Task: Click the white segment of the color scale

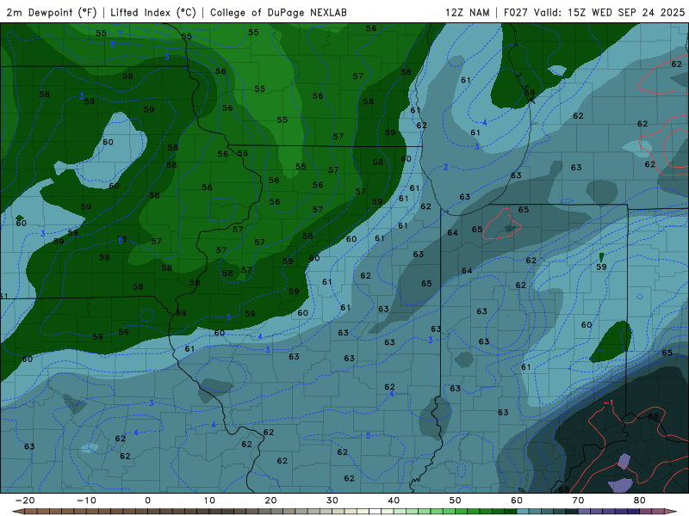Action: coord(375,511)
